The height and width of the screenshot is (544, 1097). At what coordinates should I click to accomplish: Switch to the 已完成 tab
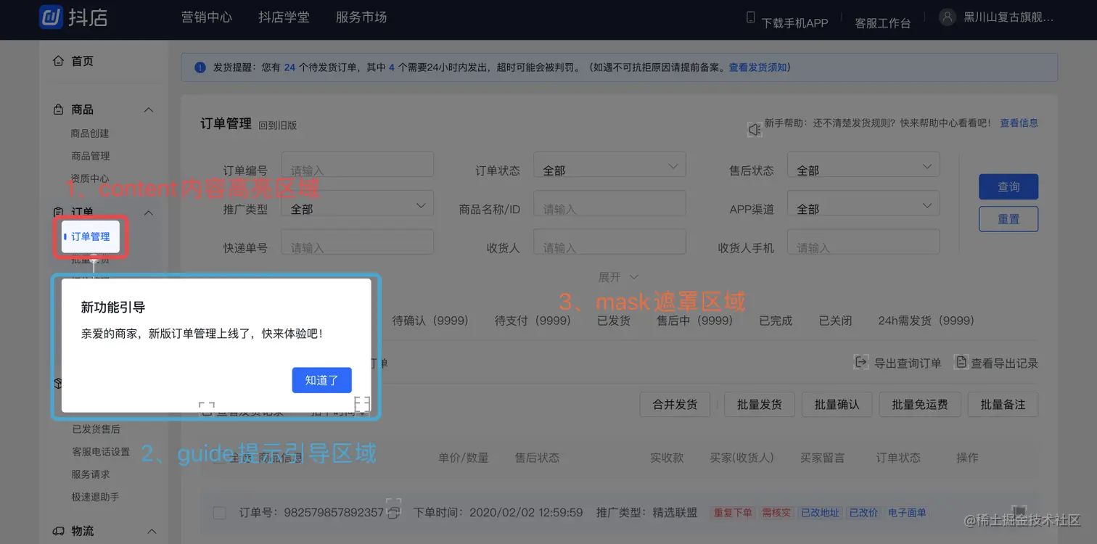tap(776, 321)
